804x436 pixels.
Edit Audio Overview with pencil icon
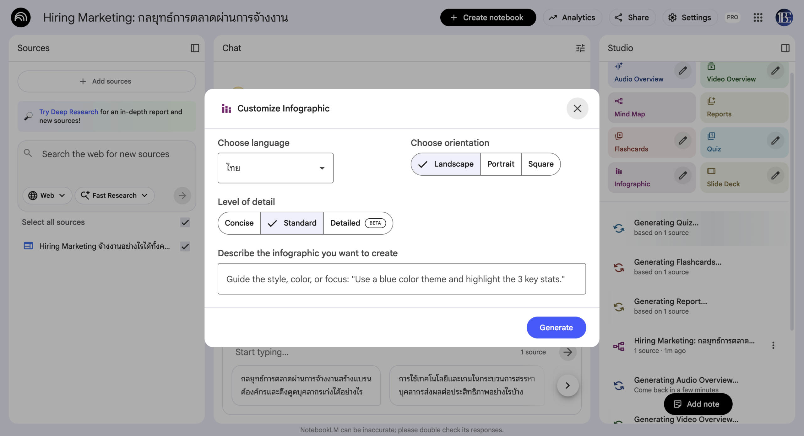pyautogui.click(x=682, y=71)
